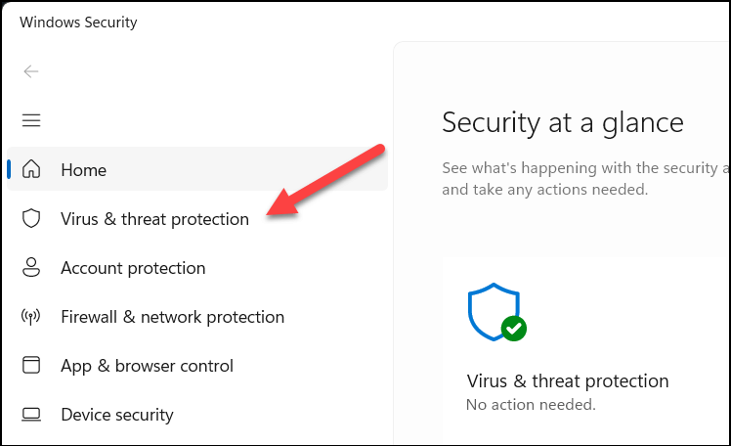Open Virus & threat protection from the sidebar
Screen dimensions: 731x446
click(x=154, y=219)
